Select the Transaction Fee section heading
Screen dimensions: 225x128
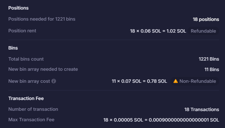(x=26, y=98)
